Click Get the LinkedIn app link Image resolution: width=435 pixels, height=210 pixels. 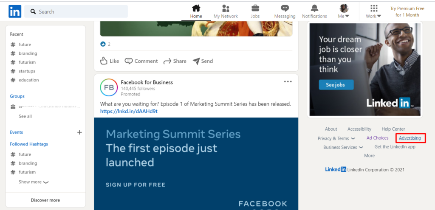pyautogui.click(x=395, y=146)
